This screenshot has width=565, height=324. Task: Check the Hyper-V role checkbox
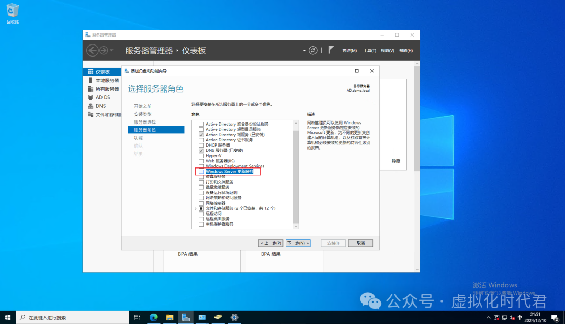[201, 155]
